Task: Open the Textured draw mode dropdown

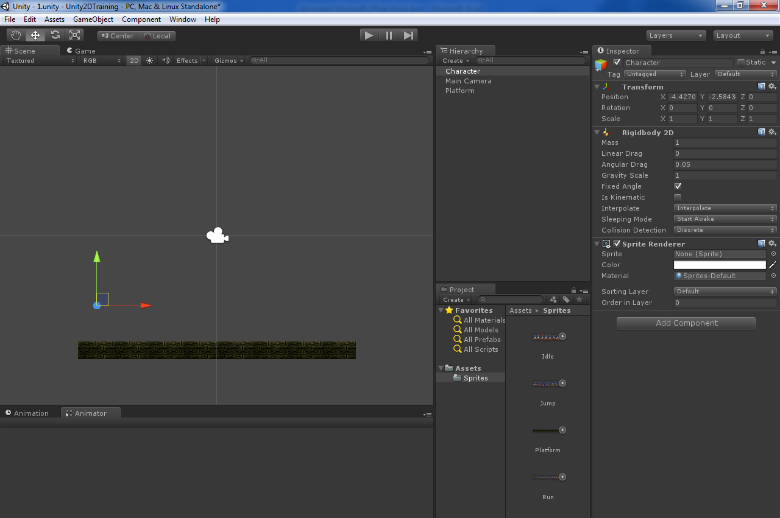Action: click(x=40, y=60)
